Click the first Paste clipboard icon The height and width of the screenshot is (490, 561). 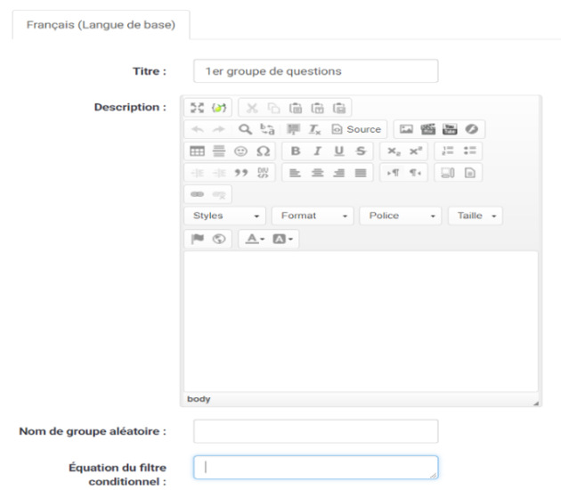(296, 108)
